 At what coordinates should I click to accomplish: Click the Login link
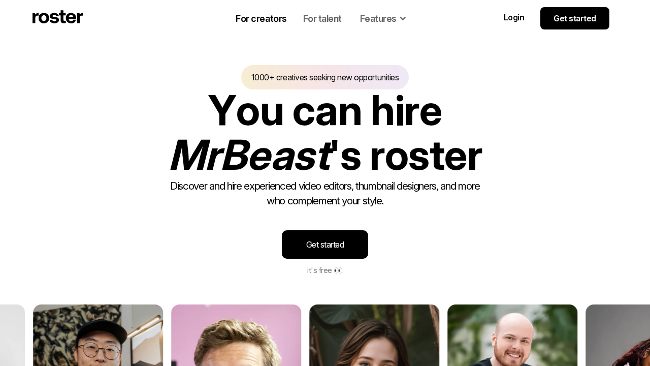(514, 18)
